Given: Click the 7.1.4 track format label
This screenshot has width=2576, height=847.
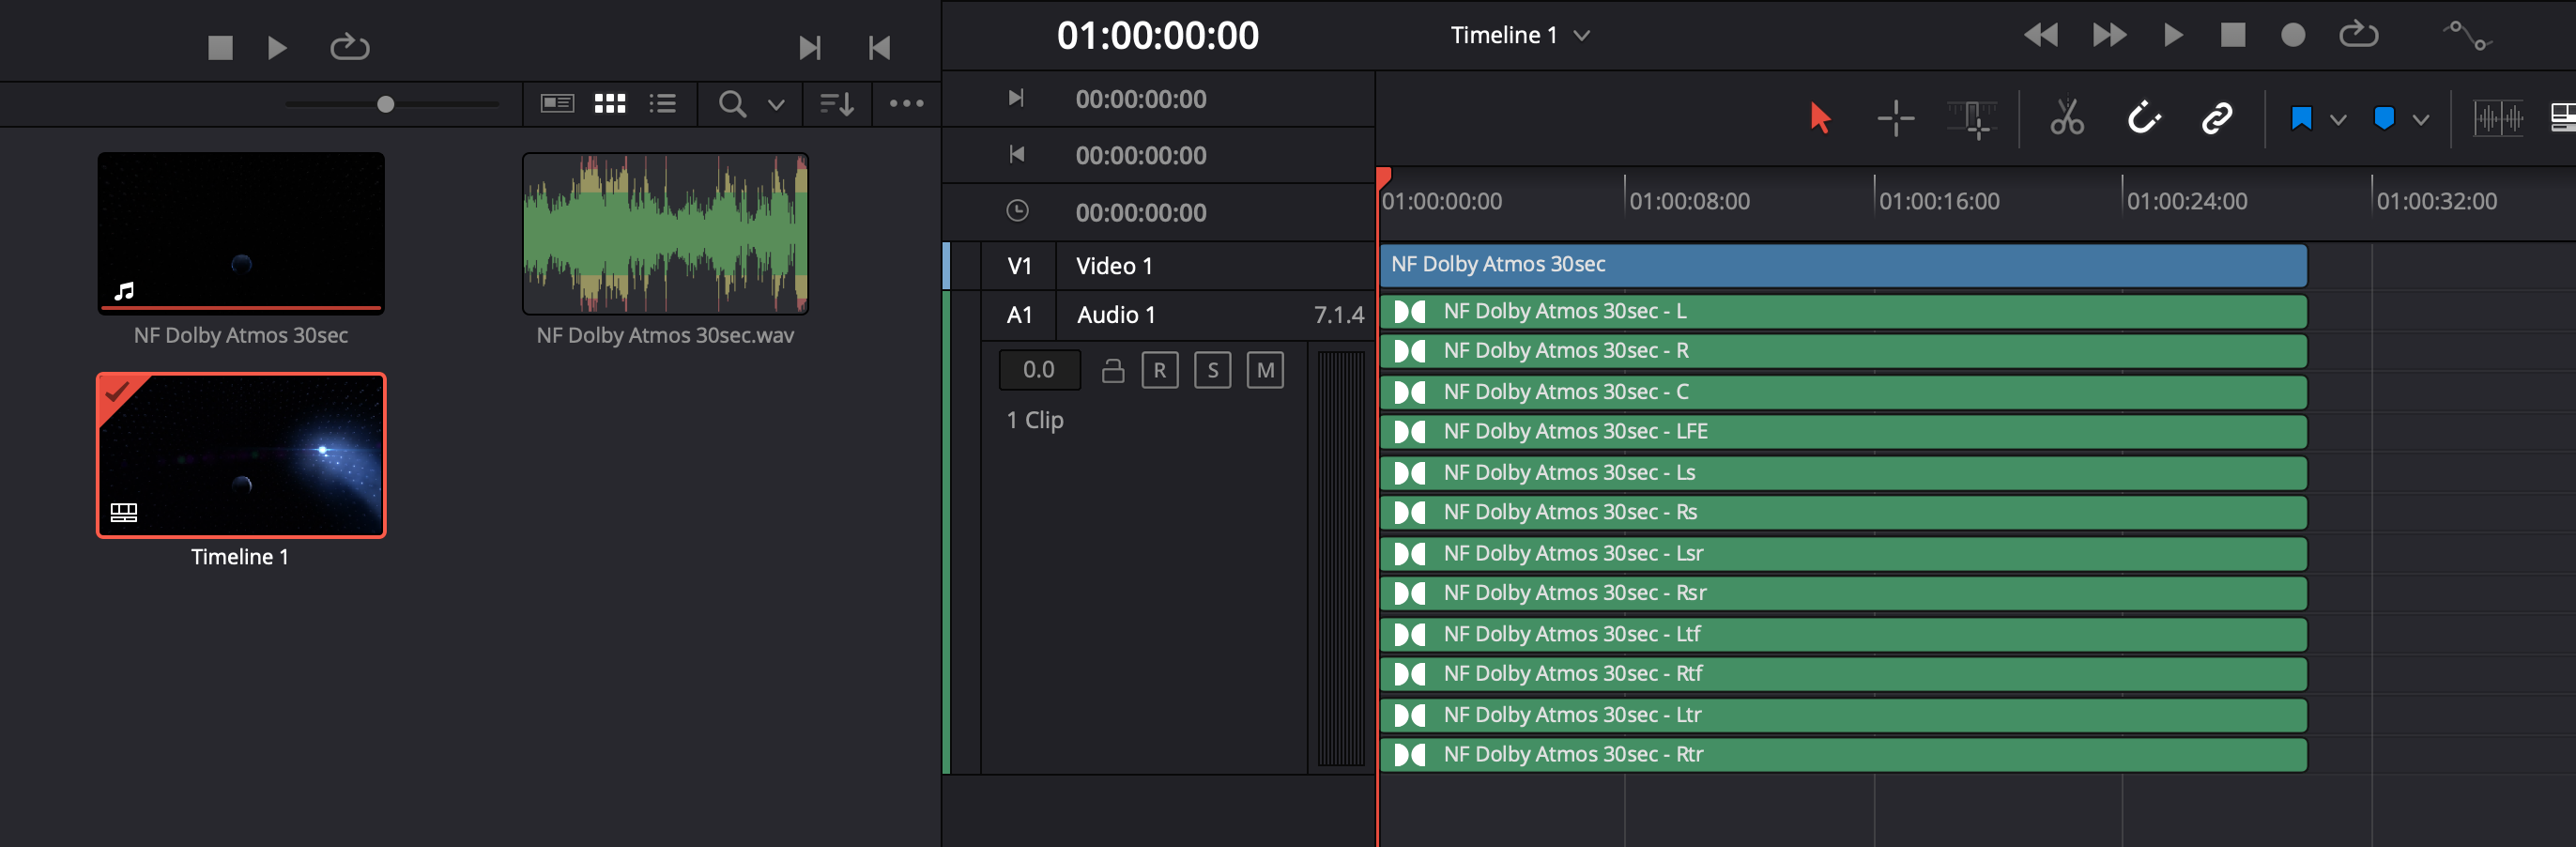Looking at the screenshot, I should pyautogui.click(x=1338, y=315).
